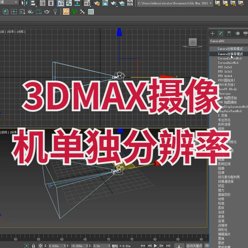This screenshot has height=248, width=248.
Task: Select CoronaCameraMod modifier
Action: (229, 58)
